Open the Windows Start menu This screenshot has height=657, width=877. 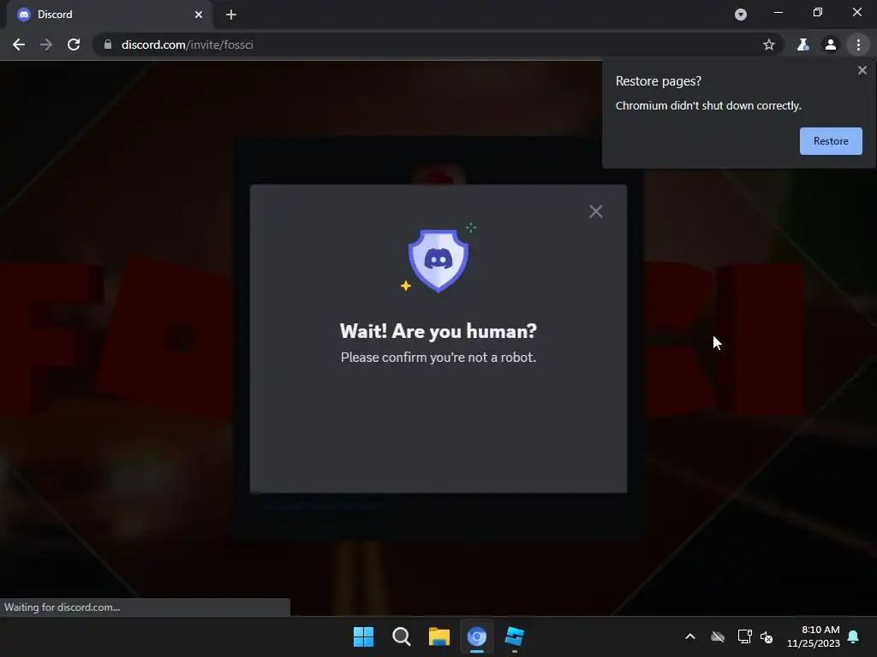363,636
